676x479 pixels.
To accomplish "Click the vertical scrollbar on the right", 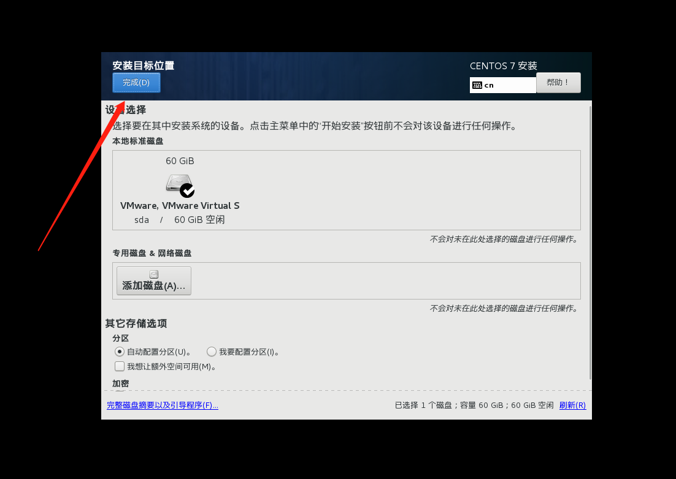I will (590, 243).
